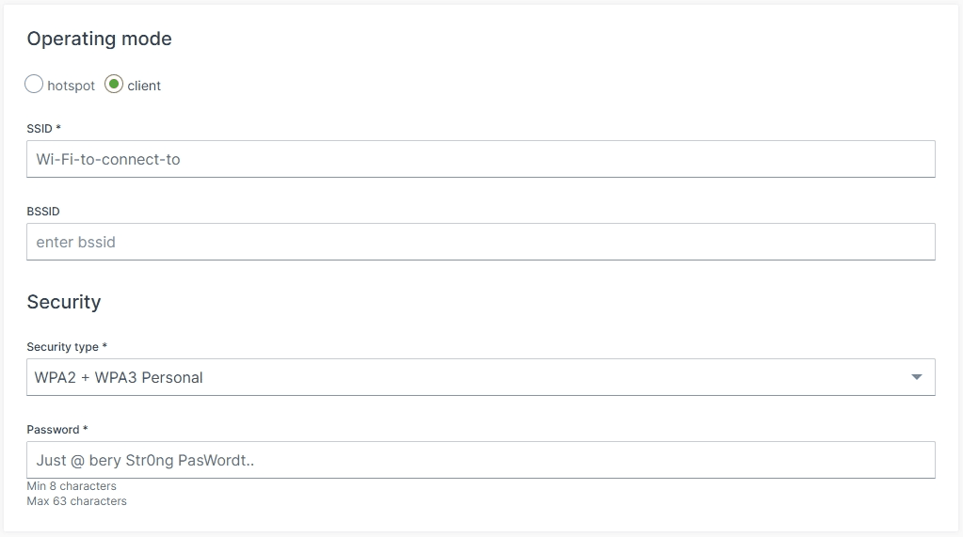
Task: Focus the Password input field
Action: [480, 460]
